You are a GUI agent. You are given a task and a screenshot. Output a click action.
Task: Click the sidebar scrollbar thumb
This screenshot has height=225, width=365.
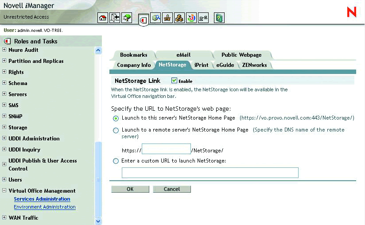click(x=98, y=179)
